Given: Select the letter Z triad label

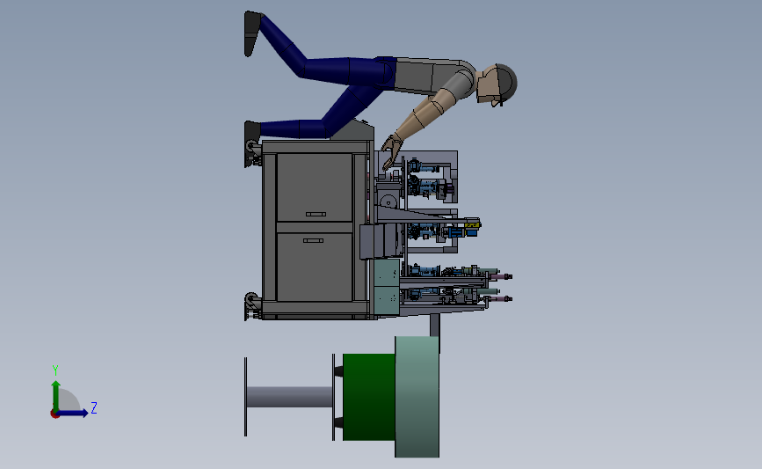Looking at the screenshot, I should tap(94, 407).
